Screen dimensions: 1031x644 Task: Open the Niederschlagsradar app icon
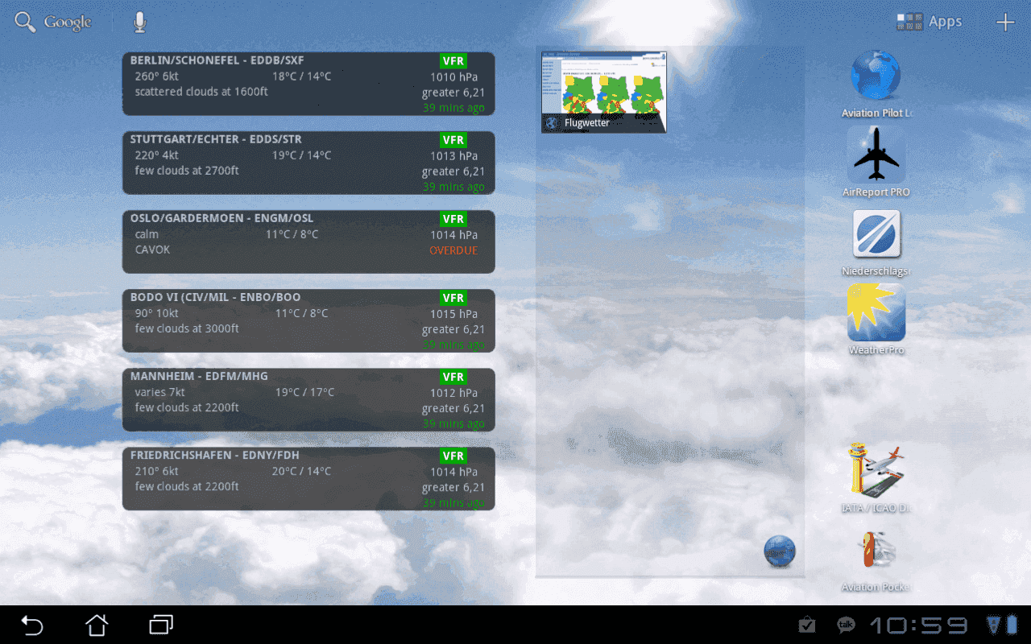pos(876,234)
